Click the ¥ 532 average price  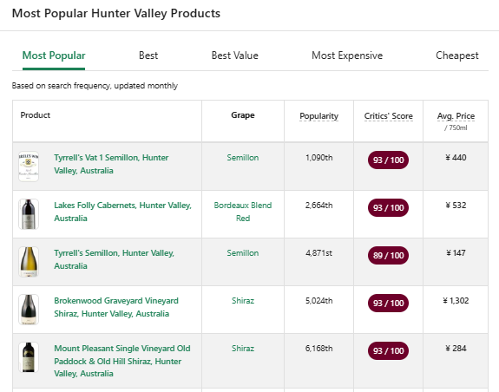(x=456, y=206)
